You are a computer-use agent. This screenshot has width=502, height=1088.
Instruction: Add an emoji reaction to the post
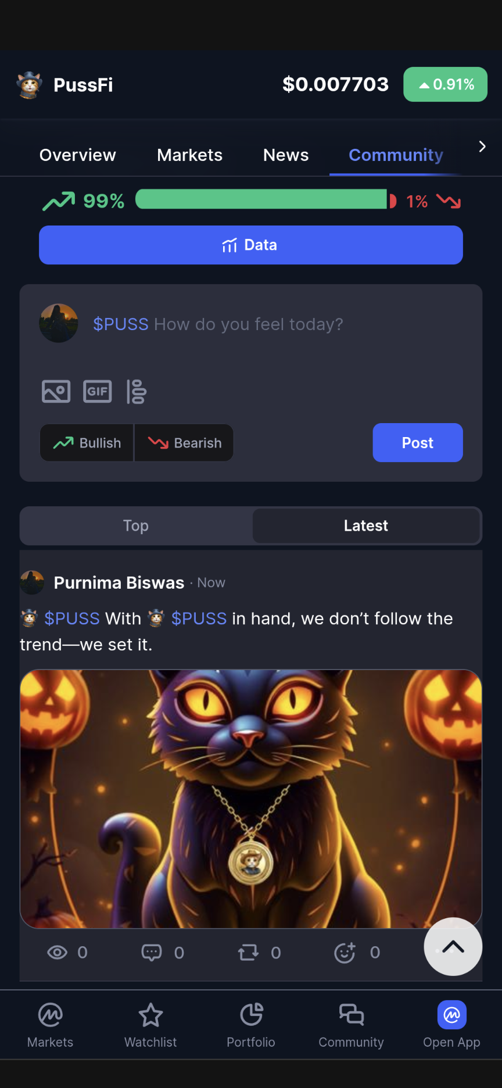345,952
